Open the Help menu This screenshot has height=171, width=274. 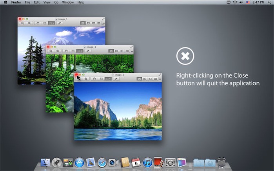point(81,2)
